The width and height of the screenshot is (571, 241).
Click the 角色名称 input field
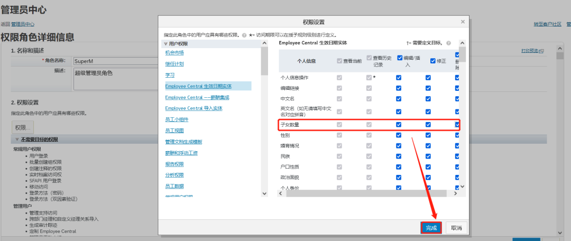[115, 61]
